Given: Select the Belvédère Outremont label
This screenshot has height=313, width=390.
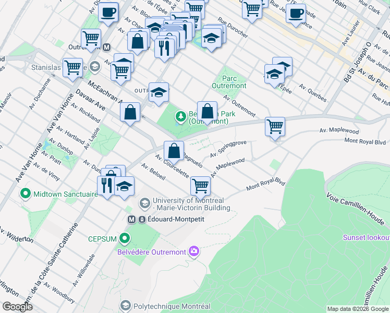Looking at the screenshot, I should [152, 252].
